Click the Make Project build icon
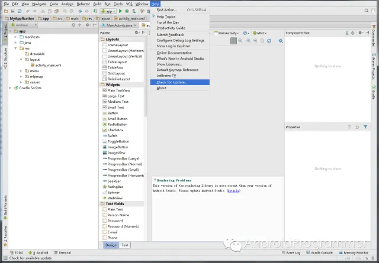 pos(95,11)
